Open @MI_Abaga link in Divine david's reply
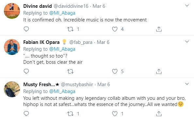194x119 pixels. tap(62, 13)
